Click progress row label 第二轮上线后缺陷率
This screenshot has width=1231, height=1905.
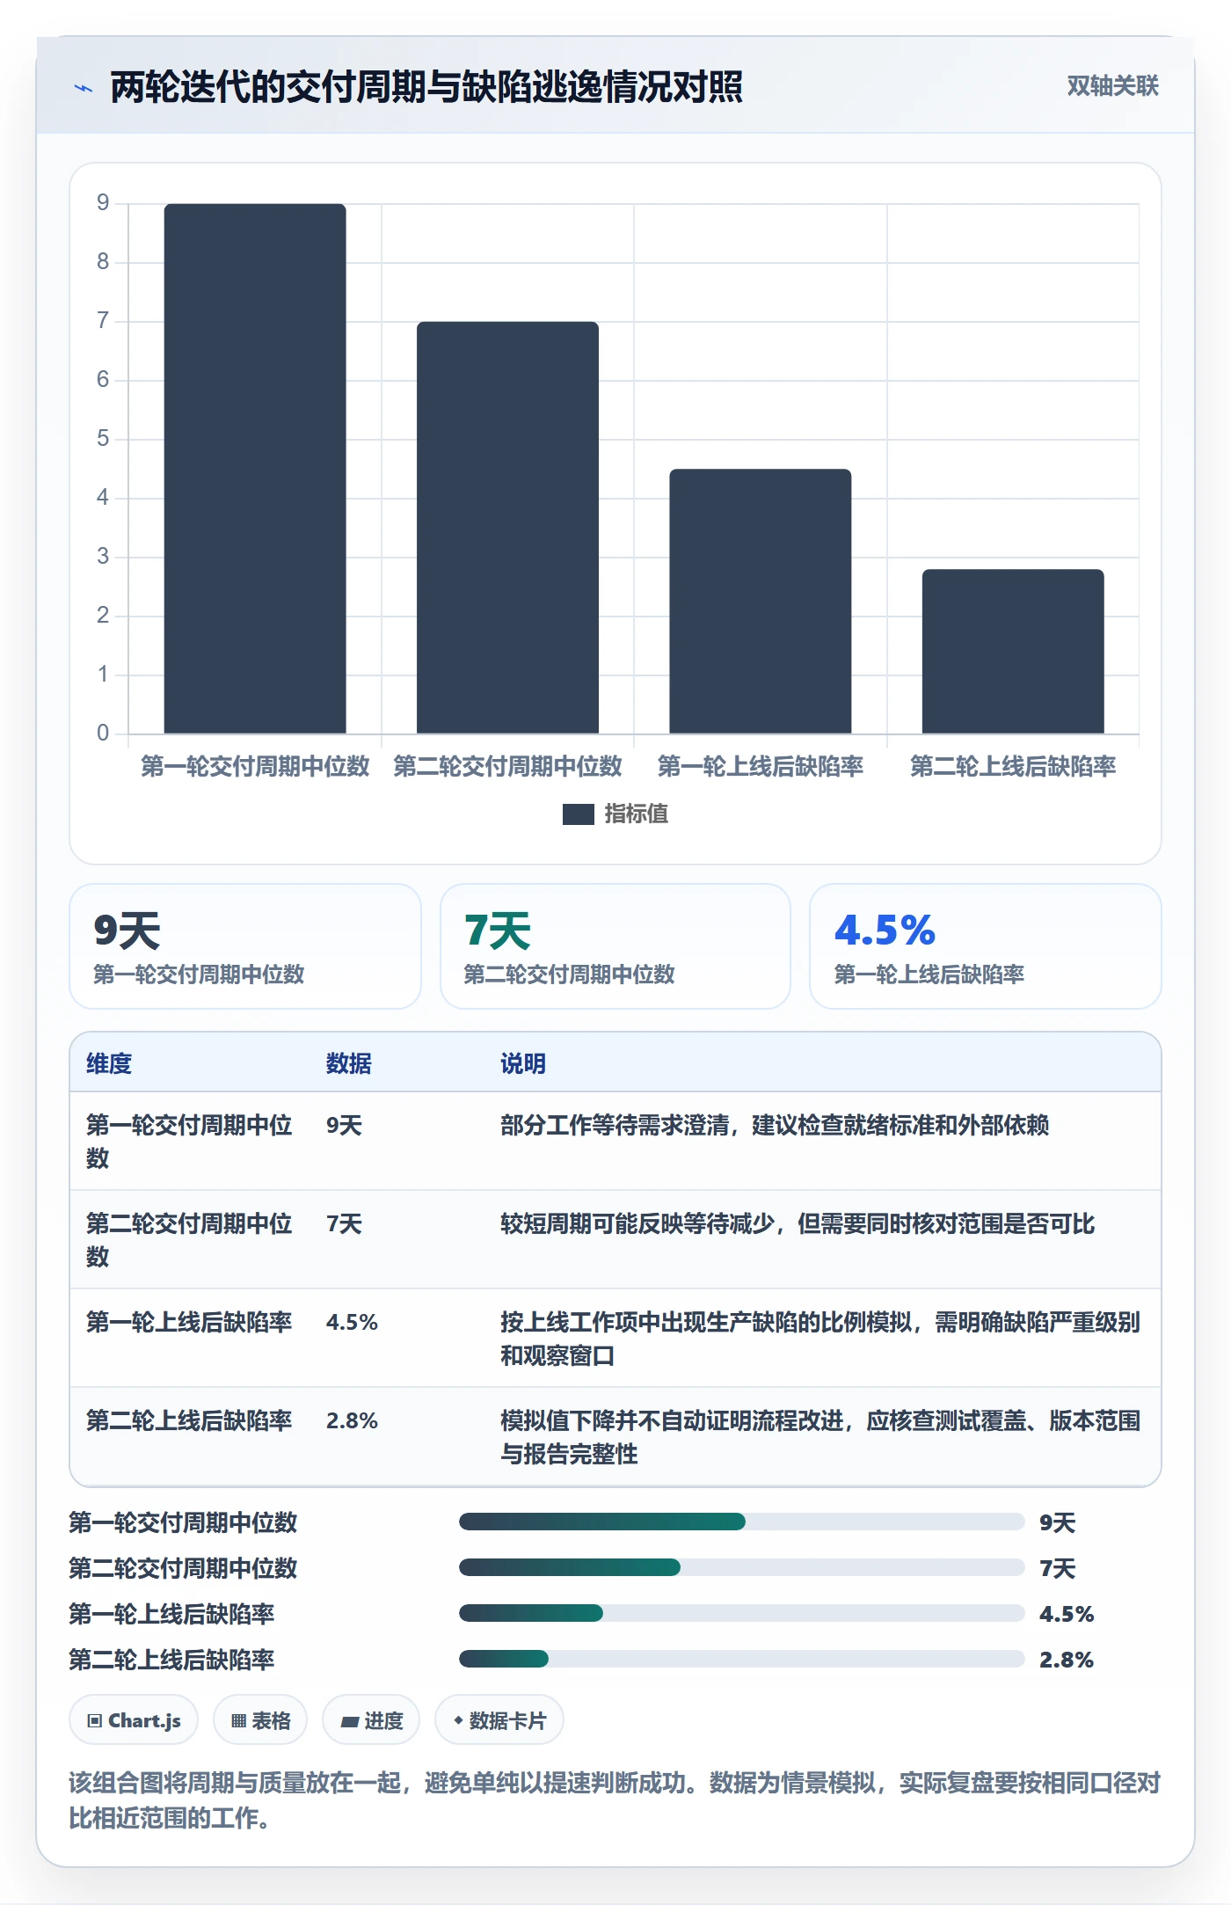tap(172, 1660)
